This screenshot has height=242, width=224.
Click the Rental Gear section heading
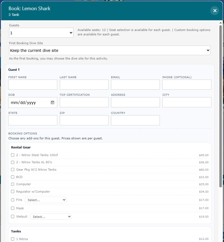pos(21,147)
